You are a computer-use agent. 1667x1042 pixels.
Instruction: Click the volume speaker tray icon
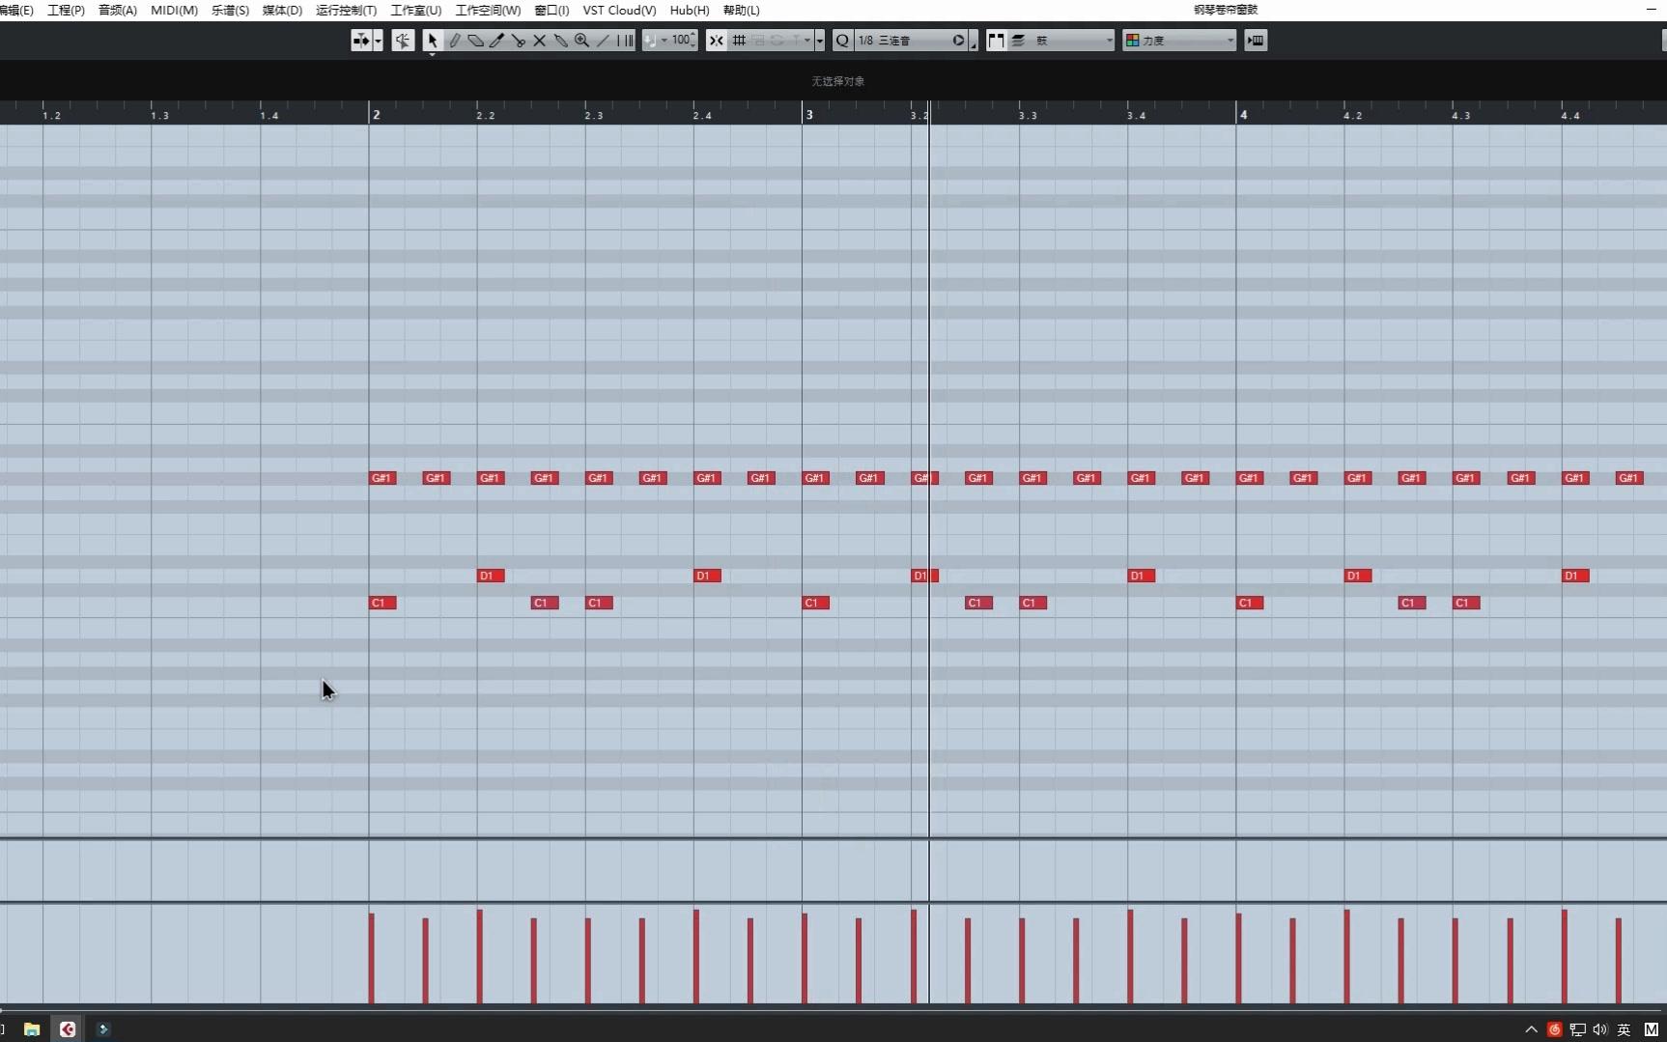point(1600,1029)
